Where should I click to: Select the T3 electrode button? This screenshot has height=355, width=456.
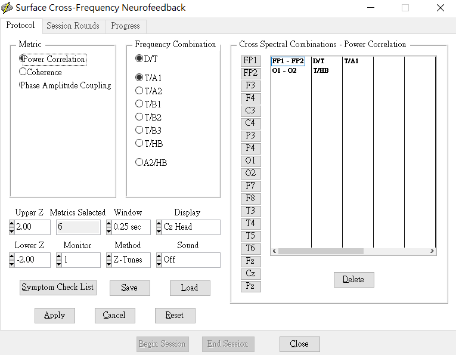(251, 211)
